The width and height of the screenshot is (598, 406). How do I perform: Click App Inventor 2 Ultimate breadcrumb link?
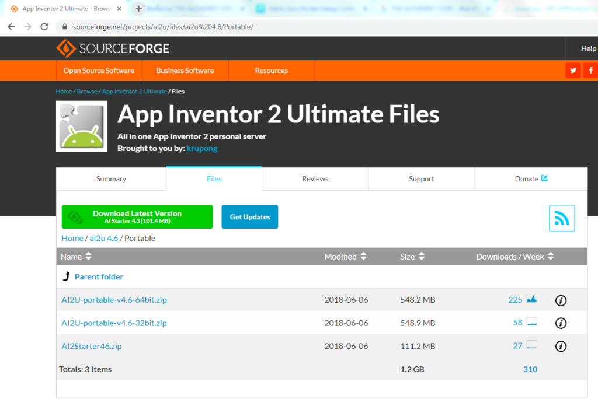tap(134, 92)
